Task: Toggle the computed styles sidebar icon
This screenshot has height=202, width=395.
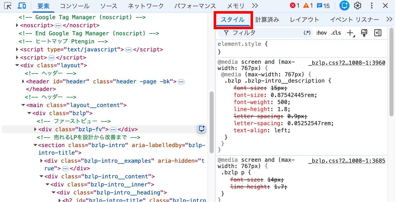Action: pos(378,33)
